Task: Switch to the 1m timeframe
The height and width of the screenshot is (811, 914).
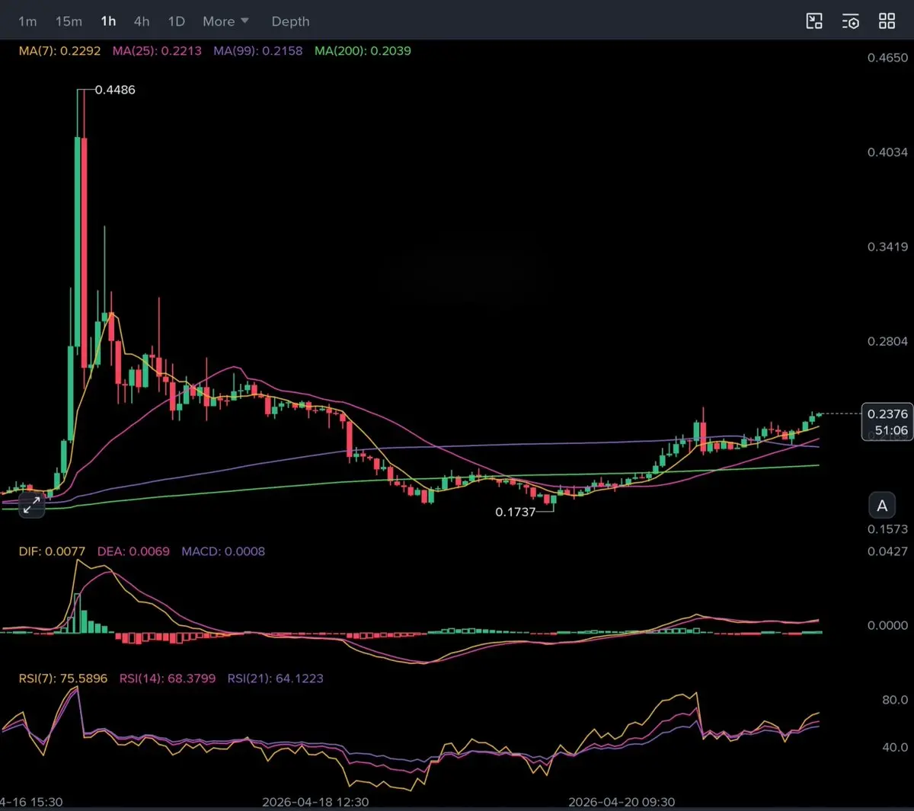Action: coord(27,21)
